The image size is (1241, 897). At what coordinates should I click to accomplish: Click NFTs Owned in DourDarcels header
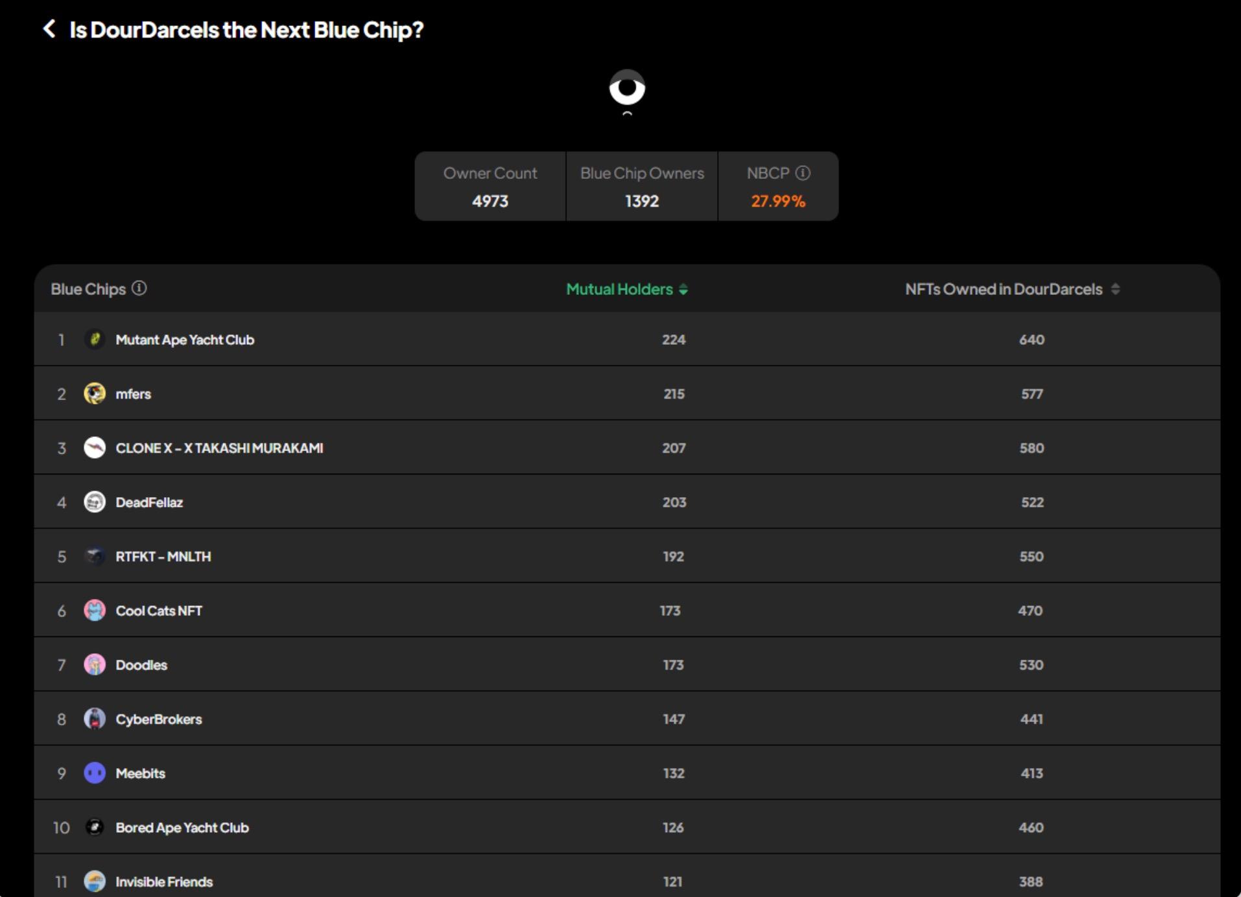point(1004,289)
